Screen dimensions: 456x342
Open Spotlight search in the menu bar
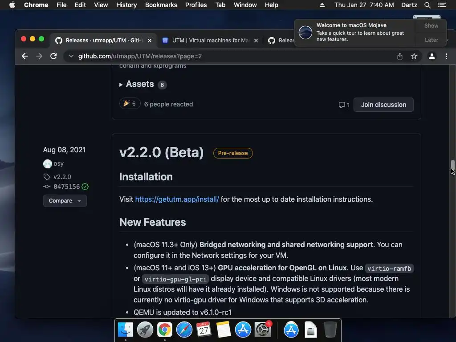click(427, 5)
